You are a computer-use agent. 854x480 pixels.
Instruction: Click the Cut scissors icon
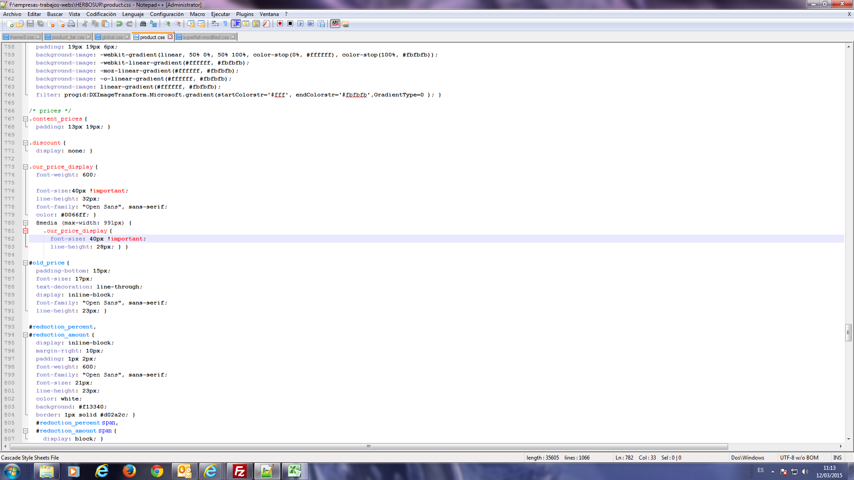[85, 24]
